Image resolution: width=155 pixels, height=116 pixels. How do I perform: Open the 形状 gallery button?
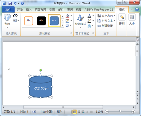click(x=7, y=21)
